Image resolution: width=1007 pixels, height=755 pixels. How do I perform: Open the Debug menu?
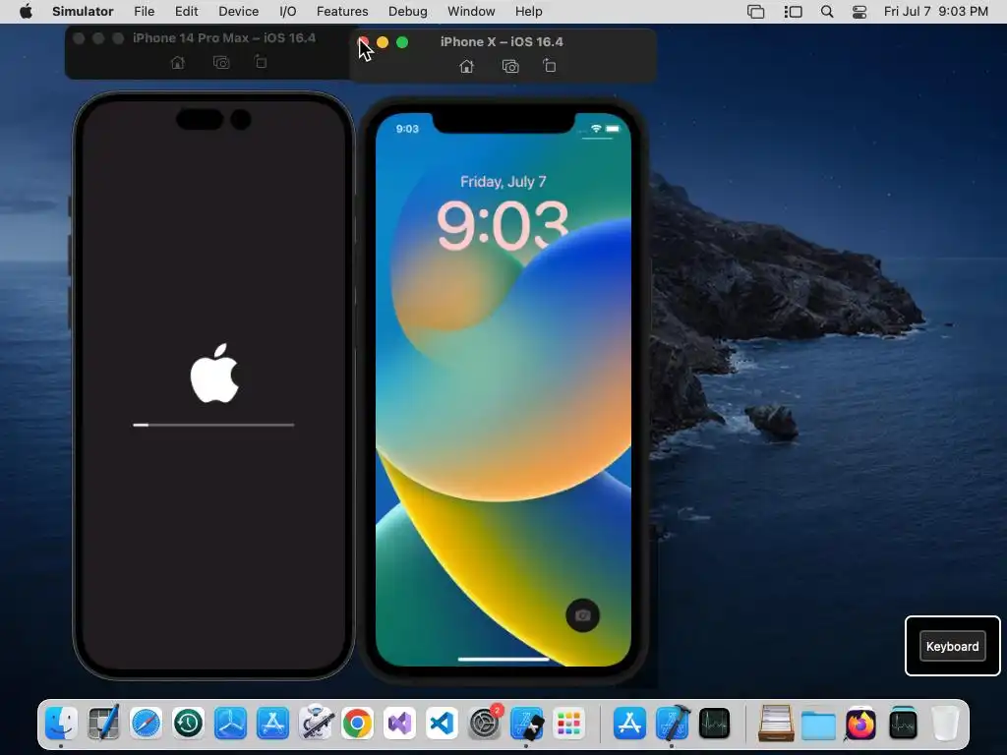click(408, 12)
